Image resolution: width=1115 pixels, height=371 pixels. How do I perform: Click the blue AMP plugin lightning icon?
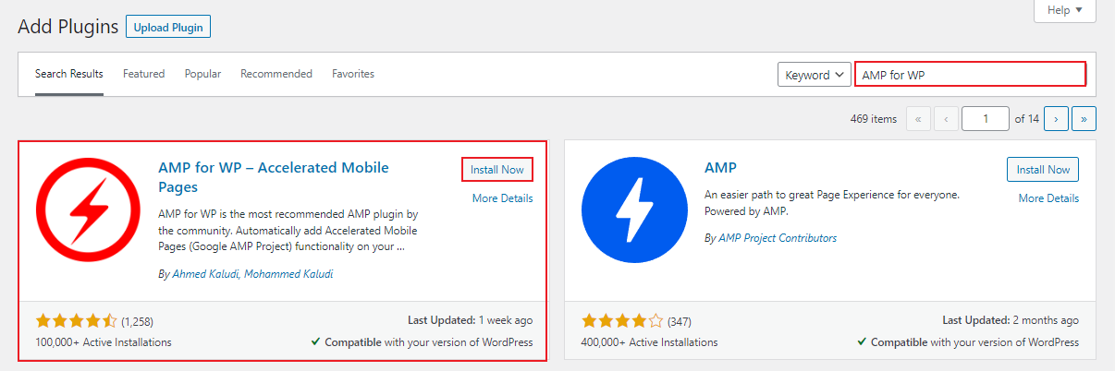click(x=633, y=223)
